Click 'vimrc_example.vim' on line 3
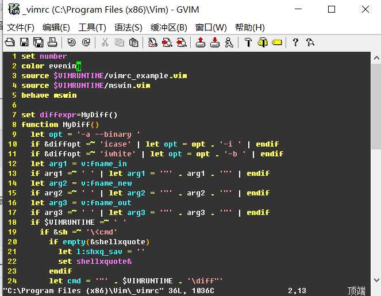 pos(148,75)
